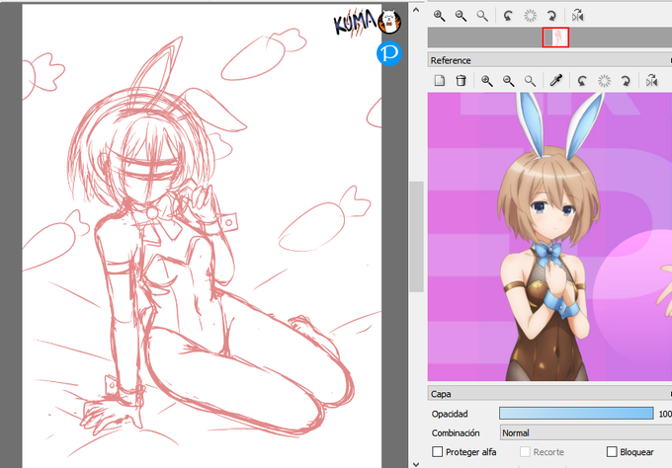Click the panel scrollbar up arrow
This screenshot has width=672, height=468.
416,10
